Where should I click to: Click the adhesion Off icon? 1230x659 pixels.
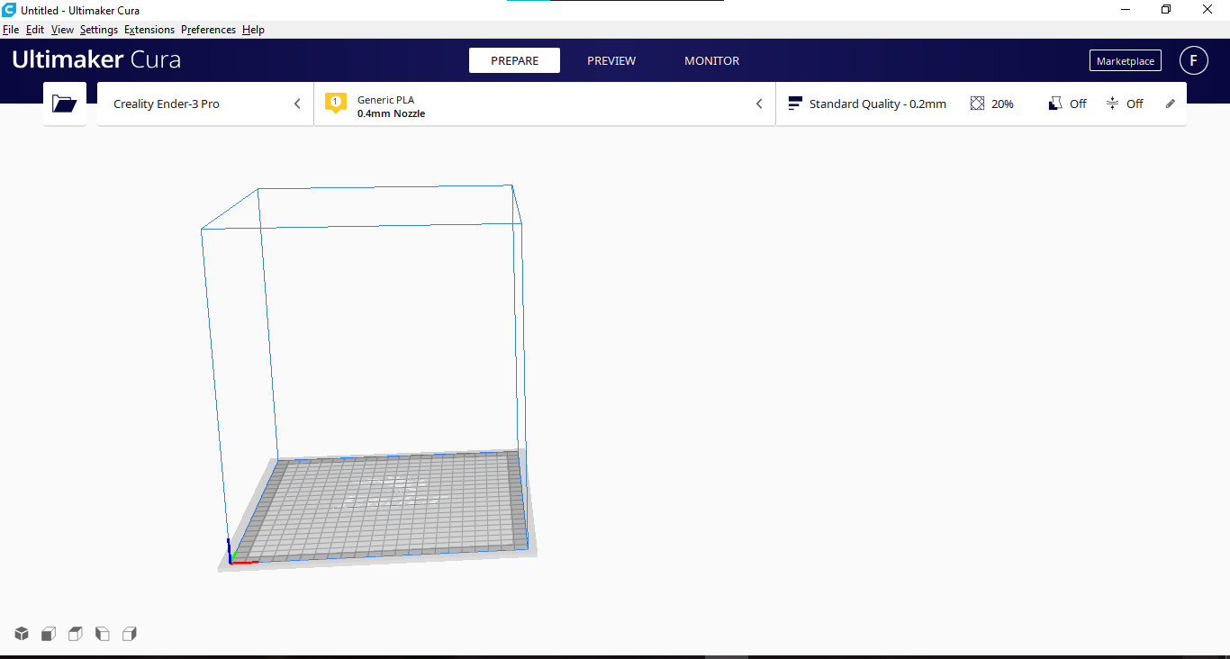tap(1112, 104)
